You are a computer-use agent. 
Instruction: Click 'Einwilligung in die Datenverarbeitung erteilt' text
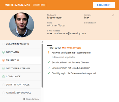(x=74, y=73)
